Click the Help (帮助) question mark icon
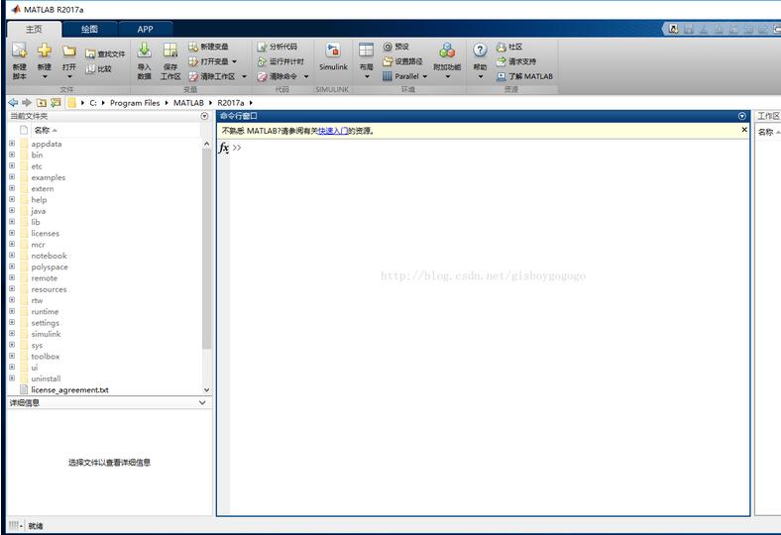The width and height of the screenshot is (781, 535). point(480,50)
